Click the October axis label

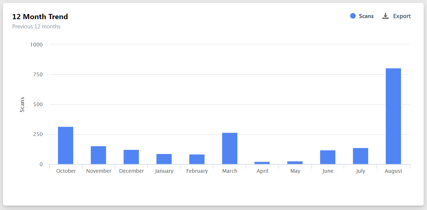66,171
